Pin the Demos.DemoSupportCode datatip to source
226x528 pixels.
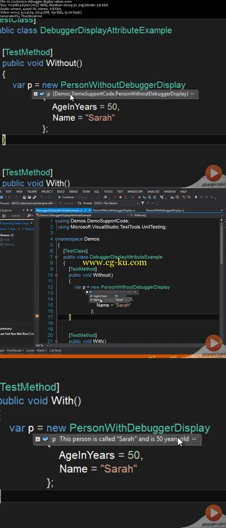click(192, 94)
